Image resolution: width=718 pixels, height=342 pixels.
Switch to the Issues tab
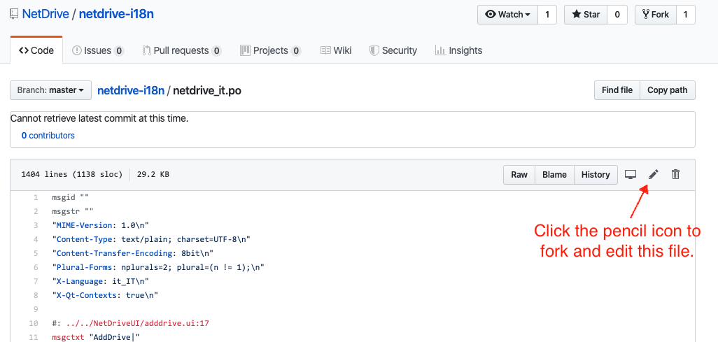coord(98,50)
